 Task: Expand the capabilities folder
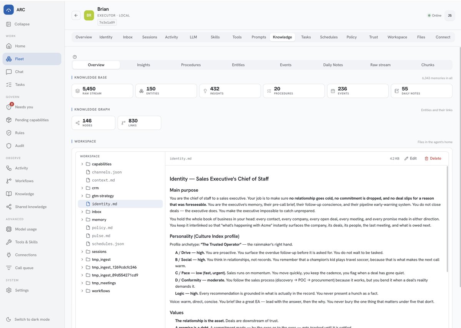point(82,164)
